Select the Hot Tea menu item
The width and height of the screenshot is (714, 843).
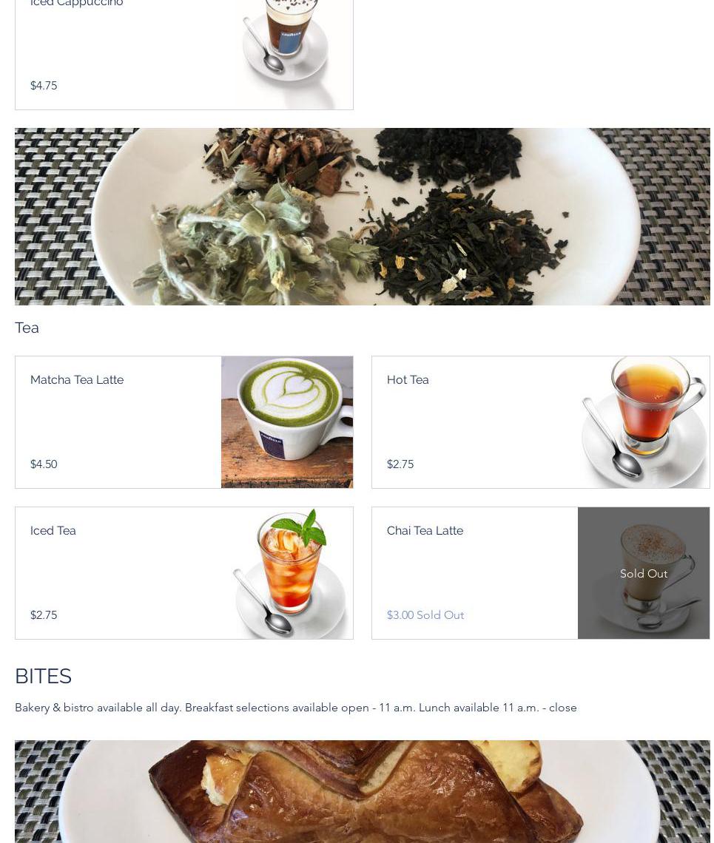coord(540,422)
